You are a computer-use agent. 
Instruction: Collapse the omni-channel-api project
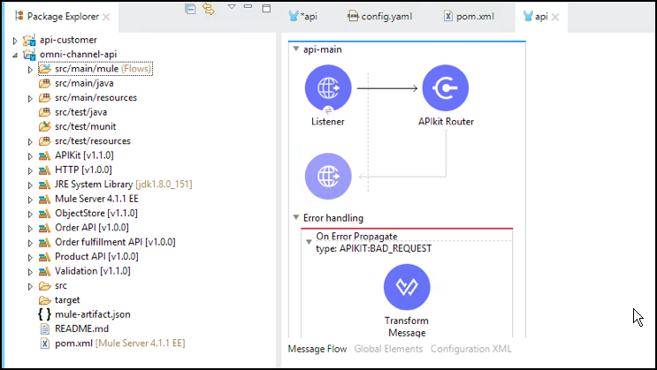coord(15,55)
